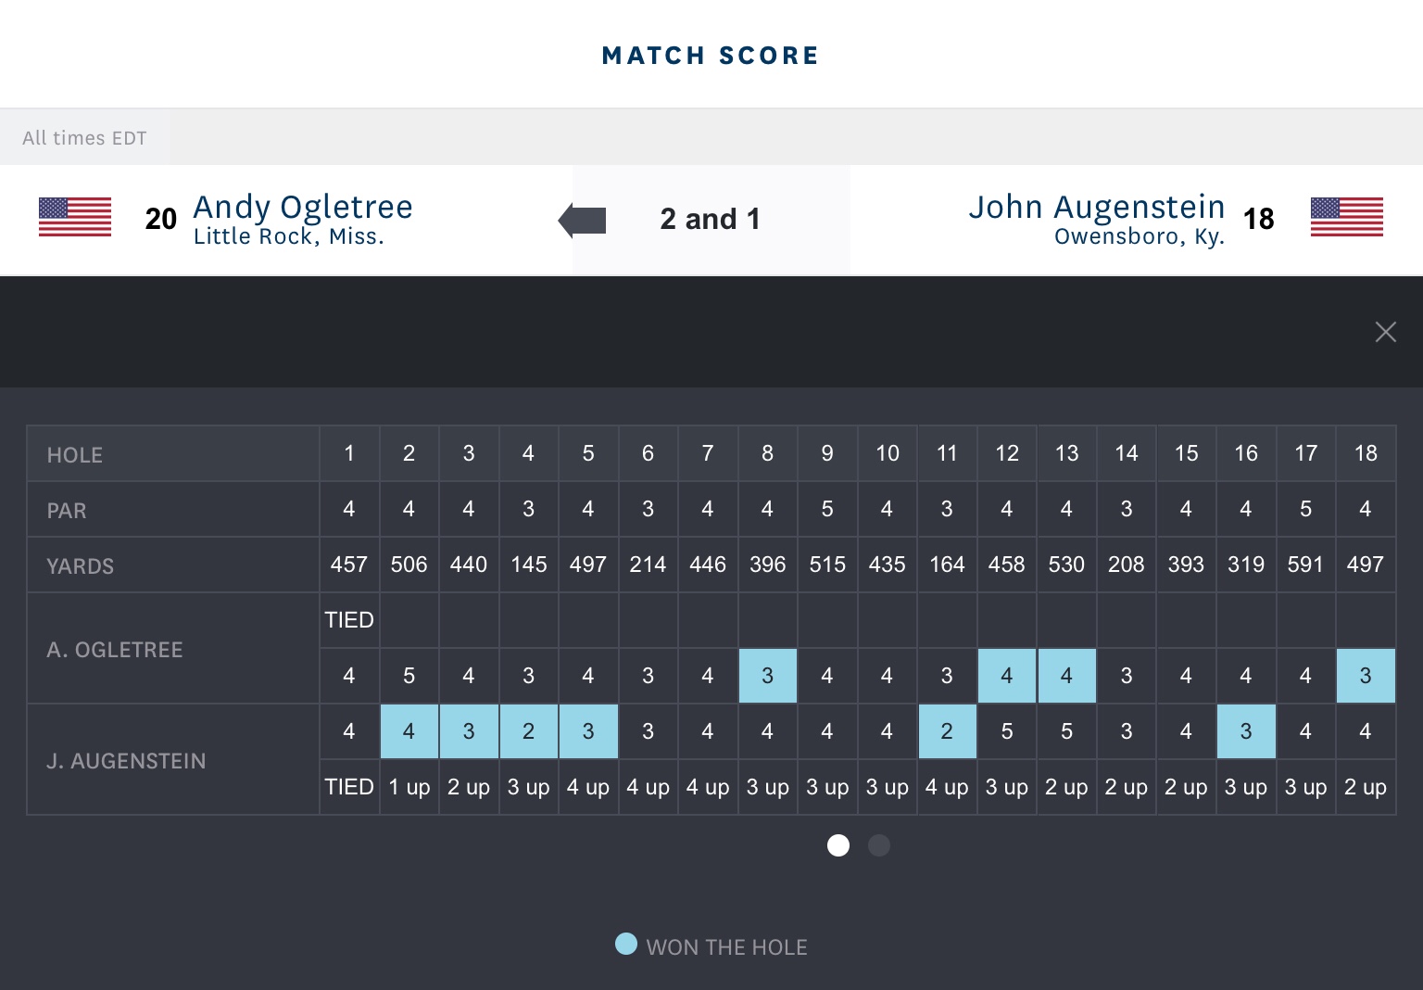Click the J. AUGENSTEIN row label
Screen dimensions: 1423x990
click(126, 761)
